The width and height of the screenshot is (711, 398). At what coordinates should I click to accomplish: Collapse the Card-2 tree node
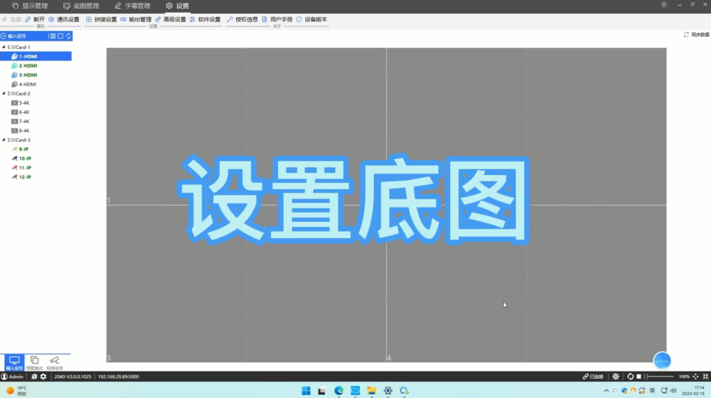point(4,93)
